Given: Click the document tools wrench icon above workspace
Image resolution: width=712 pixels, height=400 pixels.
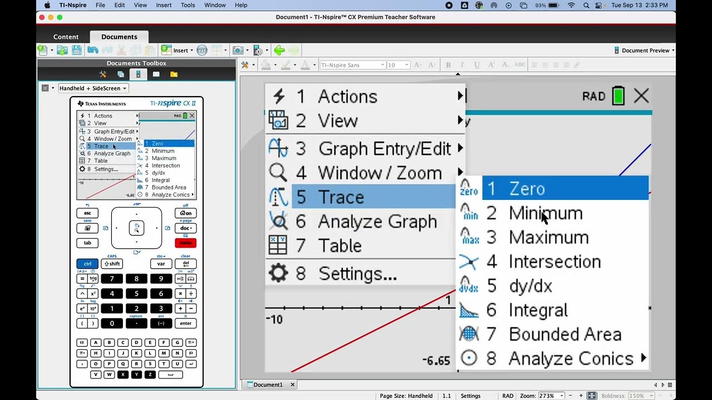Looking at the screenshot, I should [244, 65].
